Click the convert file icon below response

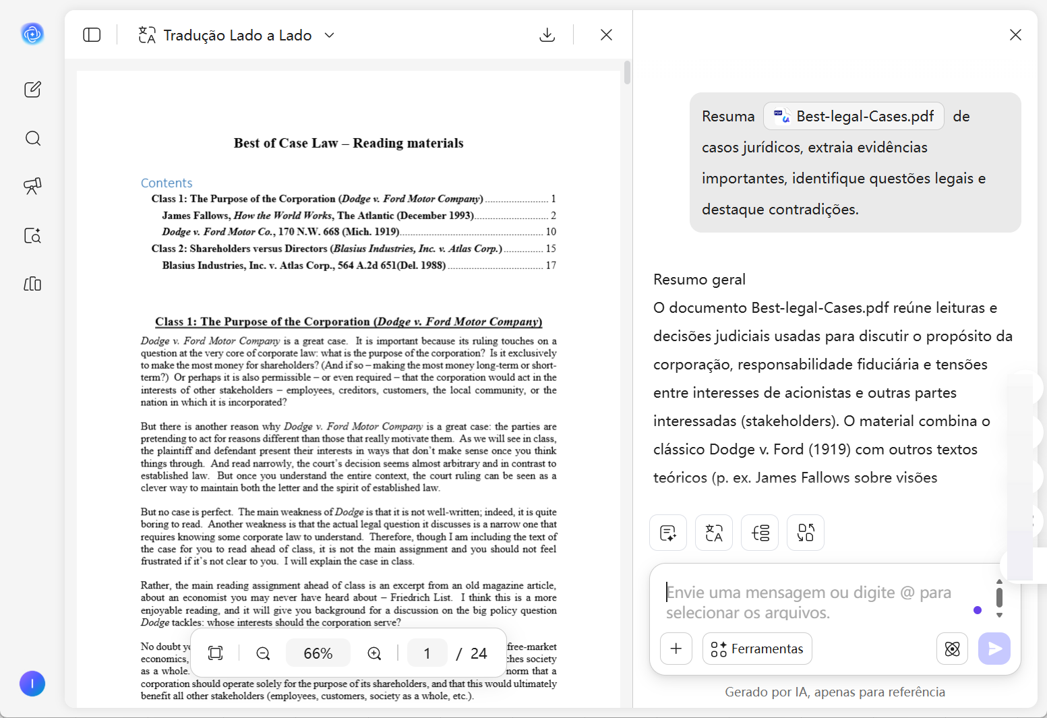coord(806,533)
